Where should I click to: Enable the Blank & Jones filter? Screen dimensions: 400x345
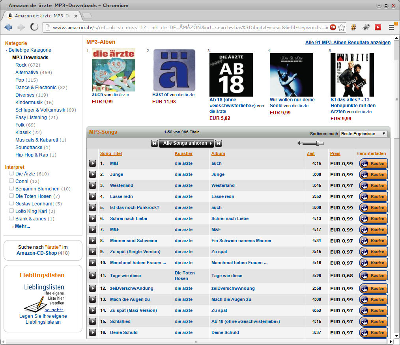(x=11, y=218)
